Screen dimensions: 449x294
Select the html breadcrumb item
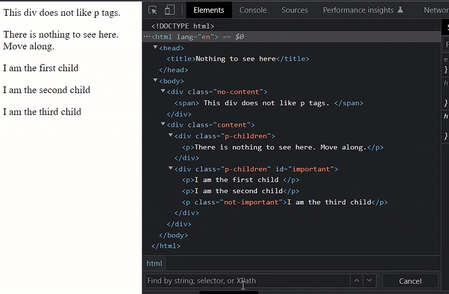pos(154,263)
